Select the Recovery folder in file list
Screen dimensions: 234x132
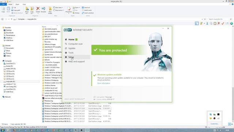point(47,42)
